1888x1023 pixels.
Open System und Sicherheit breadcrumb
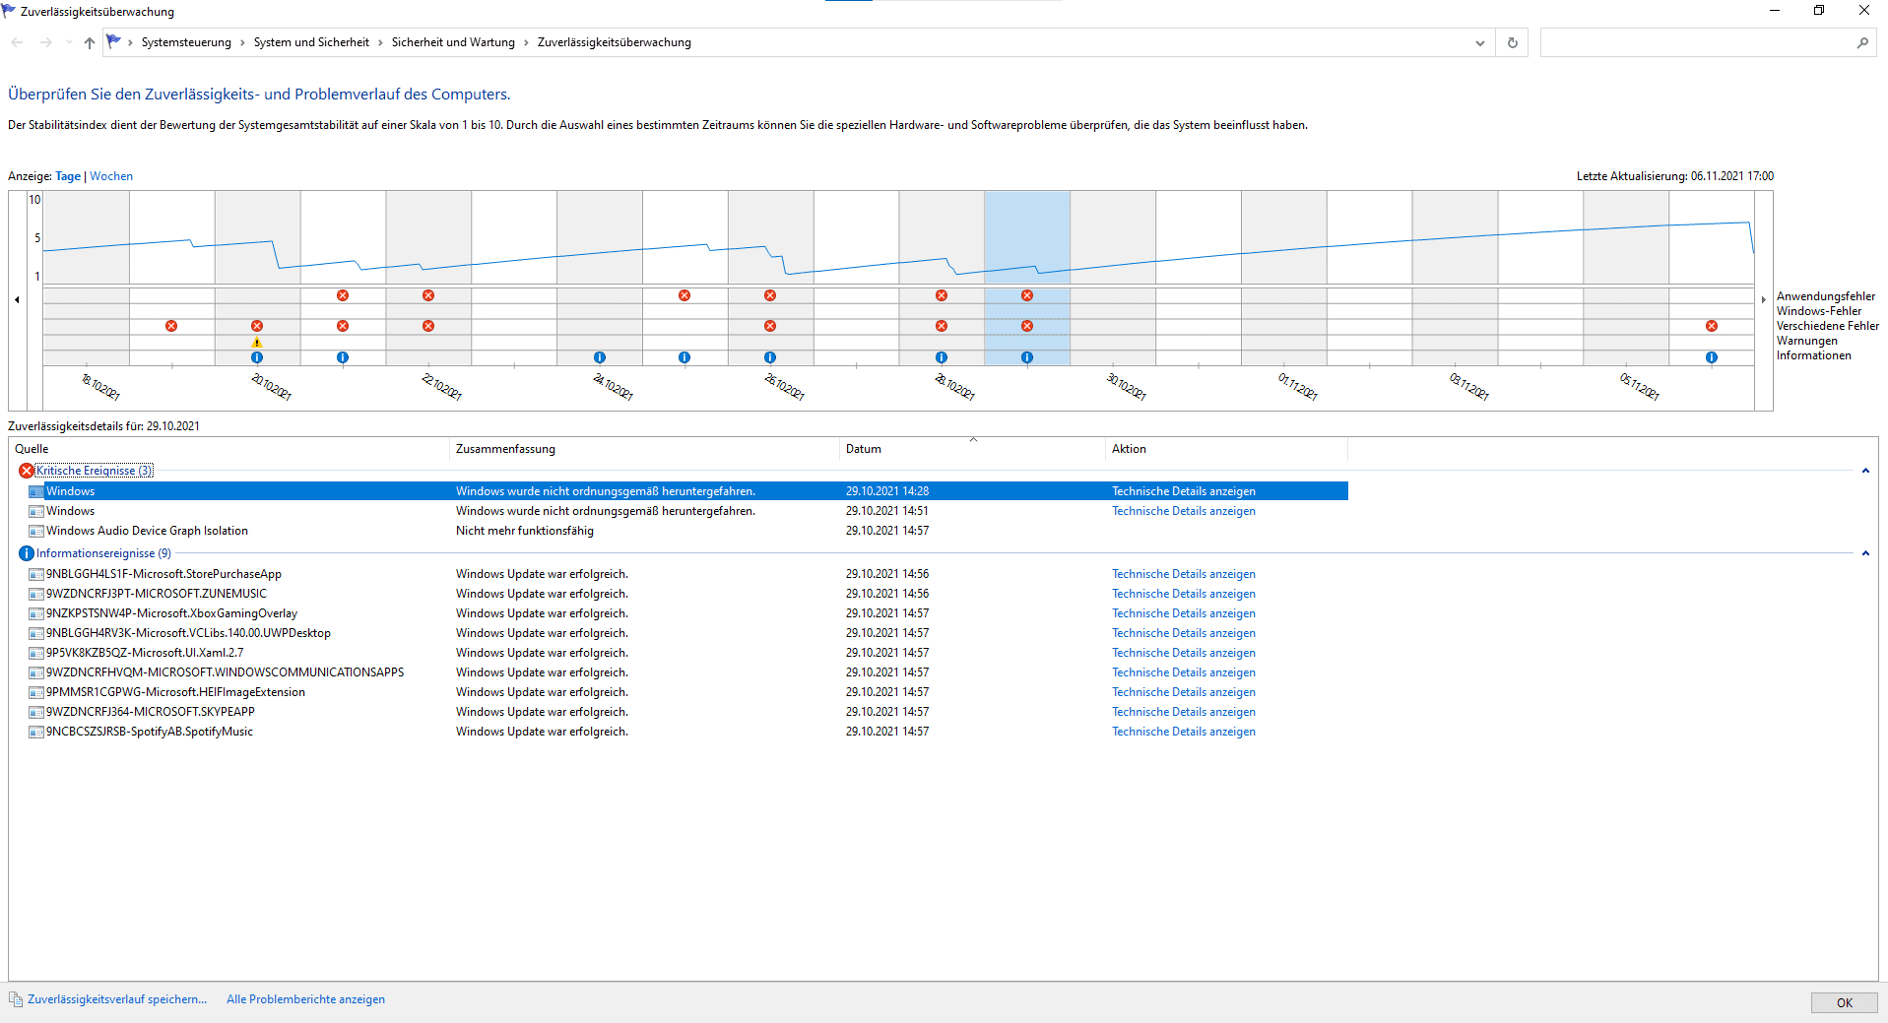(x=311, y=42)
